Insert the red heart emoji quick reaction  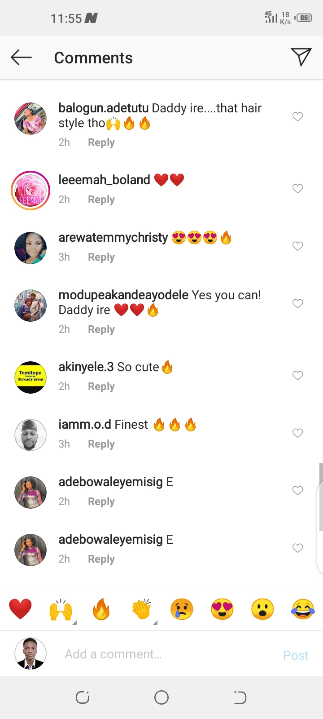click(x=20, y=609)
